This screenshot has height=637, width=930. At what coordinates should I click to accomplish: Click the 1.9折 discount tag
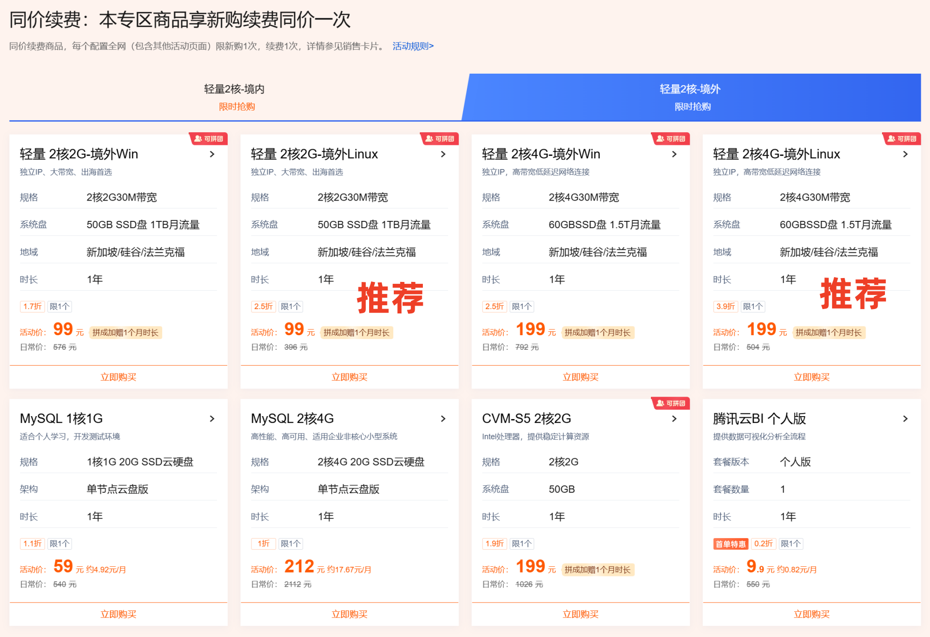[495, 544]
